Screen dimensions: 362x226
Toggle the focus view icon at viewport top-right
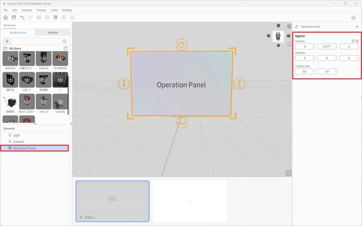[x=289, y=27]
